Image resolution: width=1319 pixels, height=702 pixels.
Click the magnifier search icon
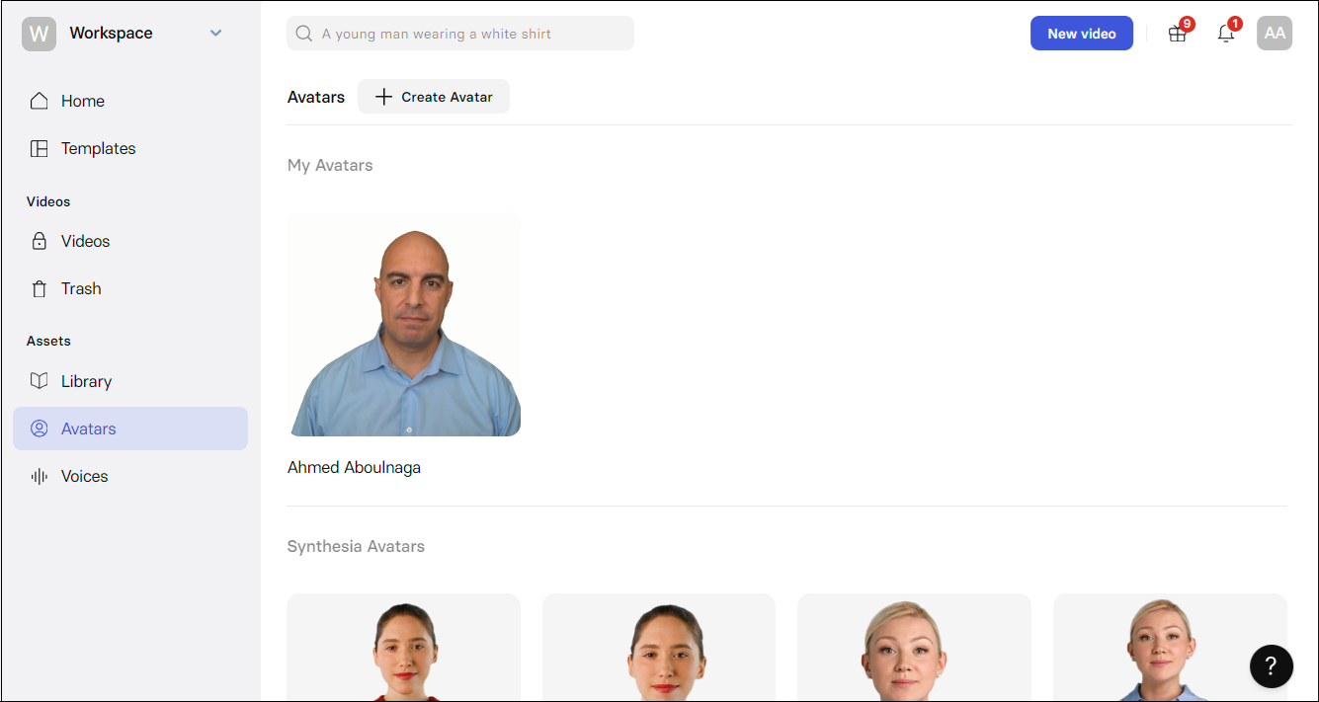304,34
